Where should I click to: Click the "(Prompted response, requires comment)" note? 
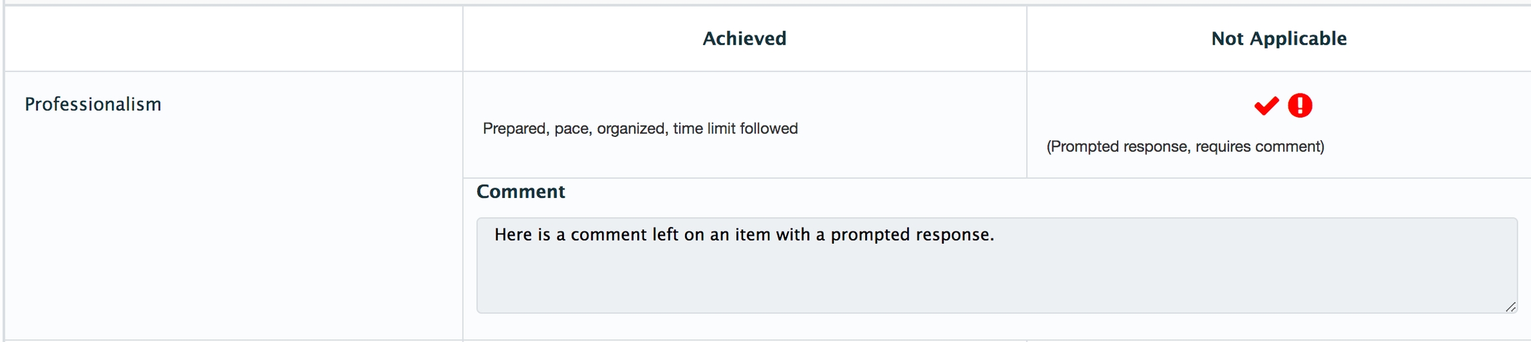coord(1185,147)
